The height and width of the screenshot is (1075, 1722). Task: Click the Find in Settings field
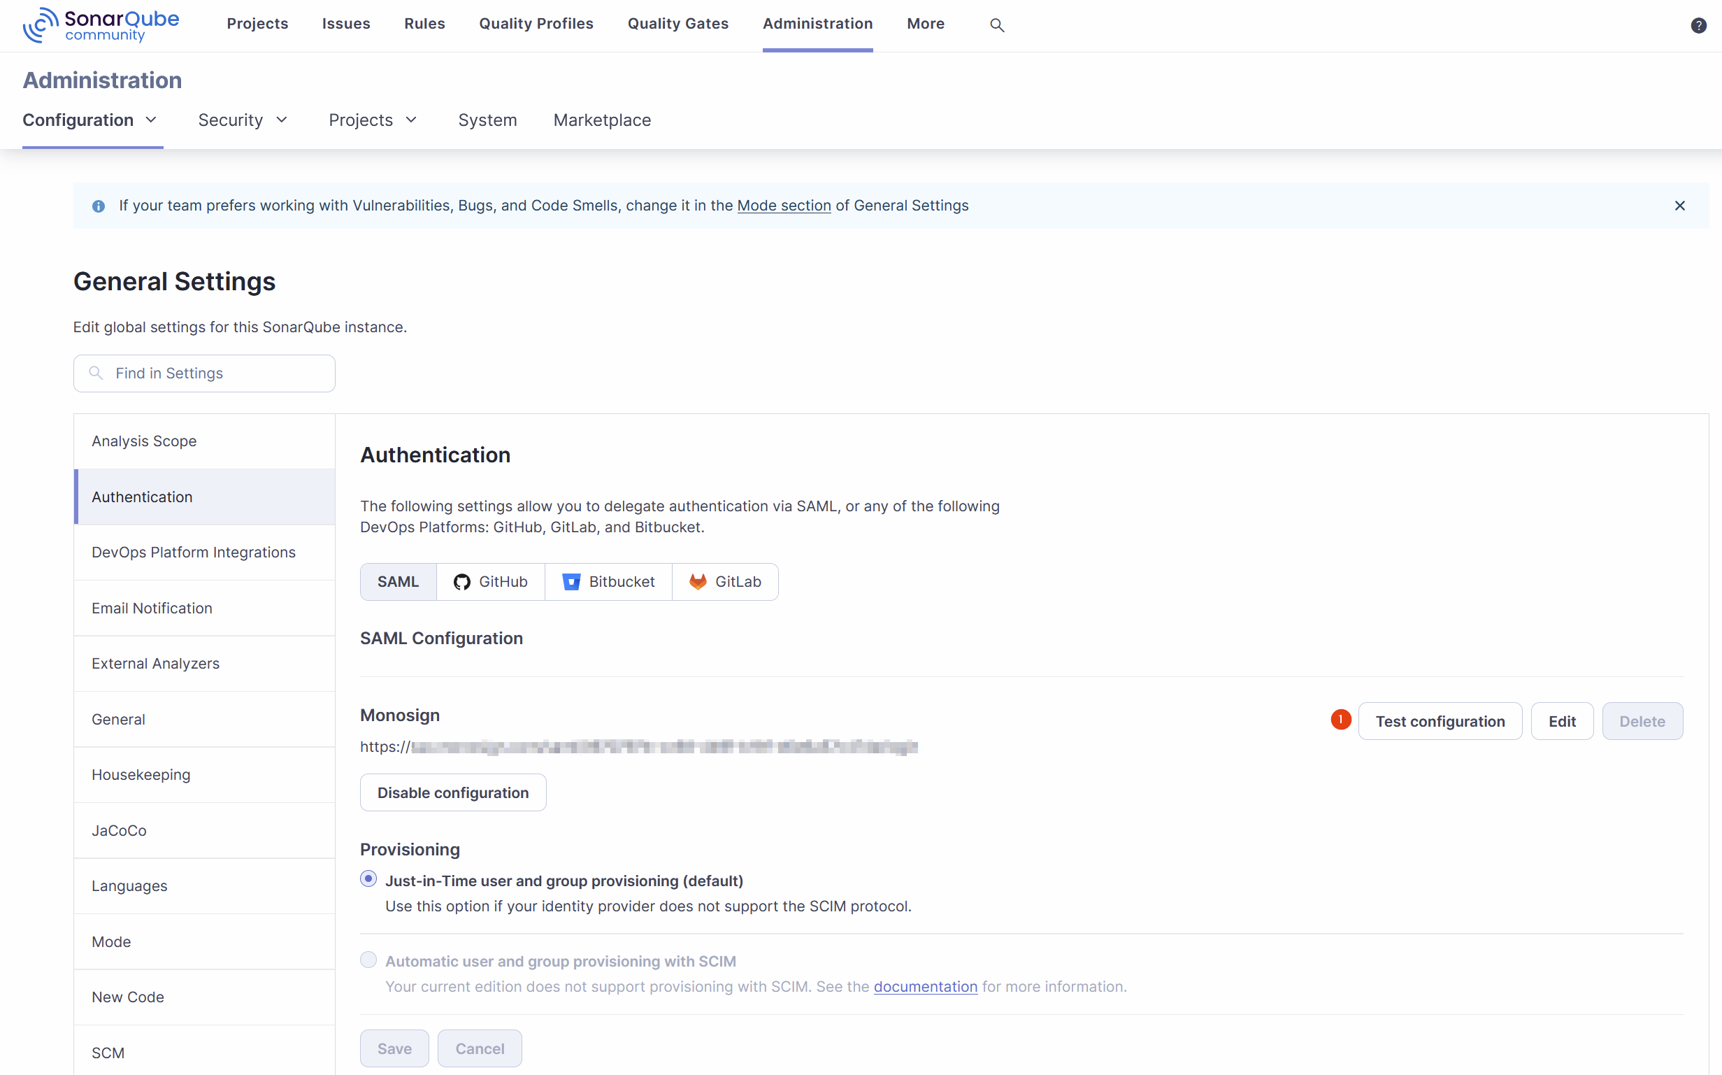[x=205, y=373]
